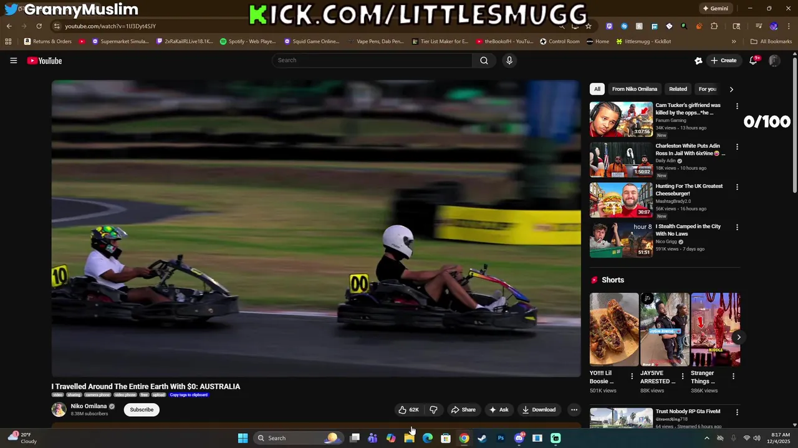Screen dimensions: 798x448
Task: Start voice search with microphone icon
Action: pos(509,60)
